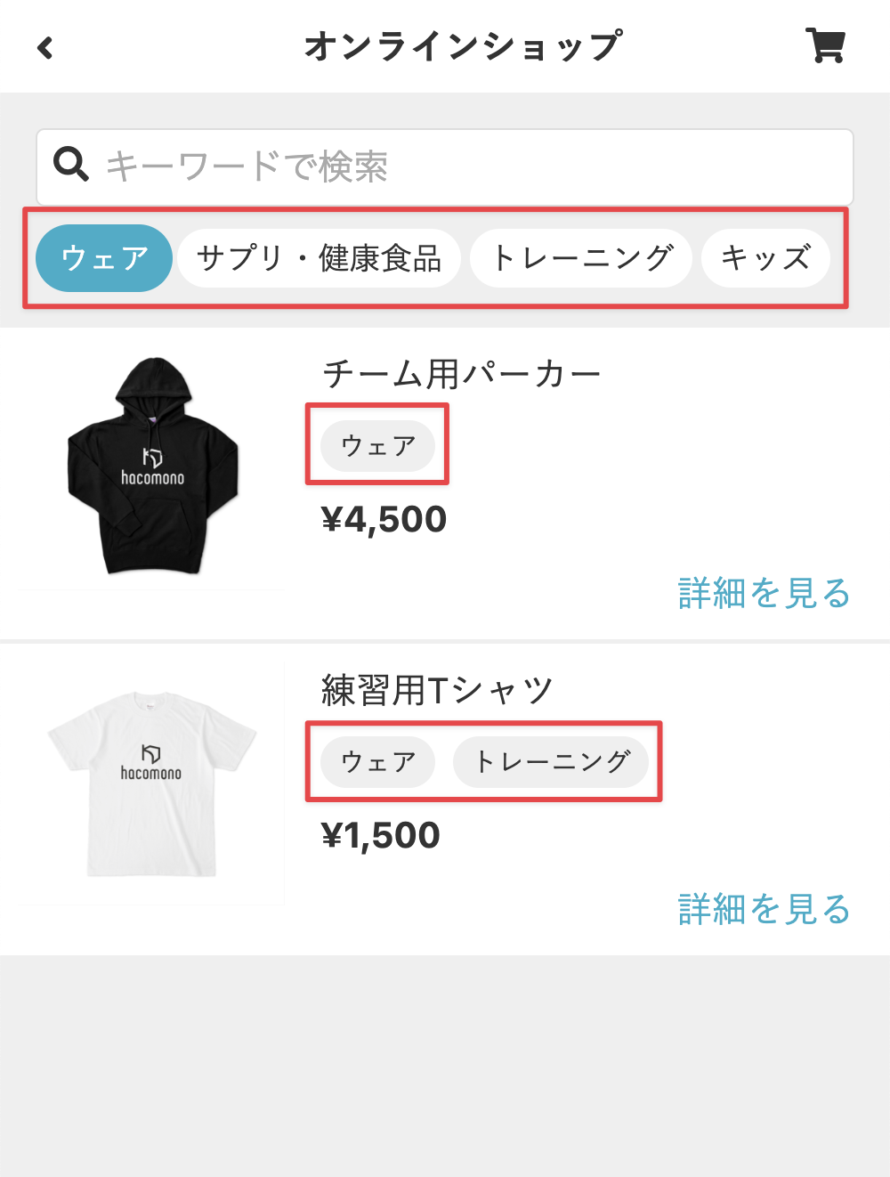Click the オンラインショップ page title
Image resolution: width=890 pixels, height=1177 pixels.
pyautogui.click(x=463, y=46)
